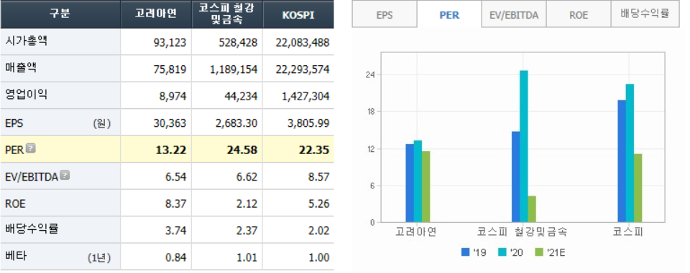Toggle the '21E legend green swatch
690x273 pixels.
(x=538, y=252)
